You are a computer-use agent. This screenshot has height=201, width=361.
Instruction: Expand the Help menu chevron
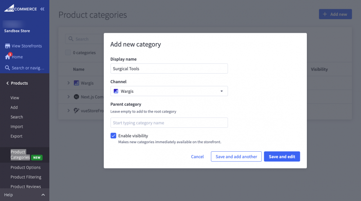43,195
